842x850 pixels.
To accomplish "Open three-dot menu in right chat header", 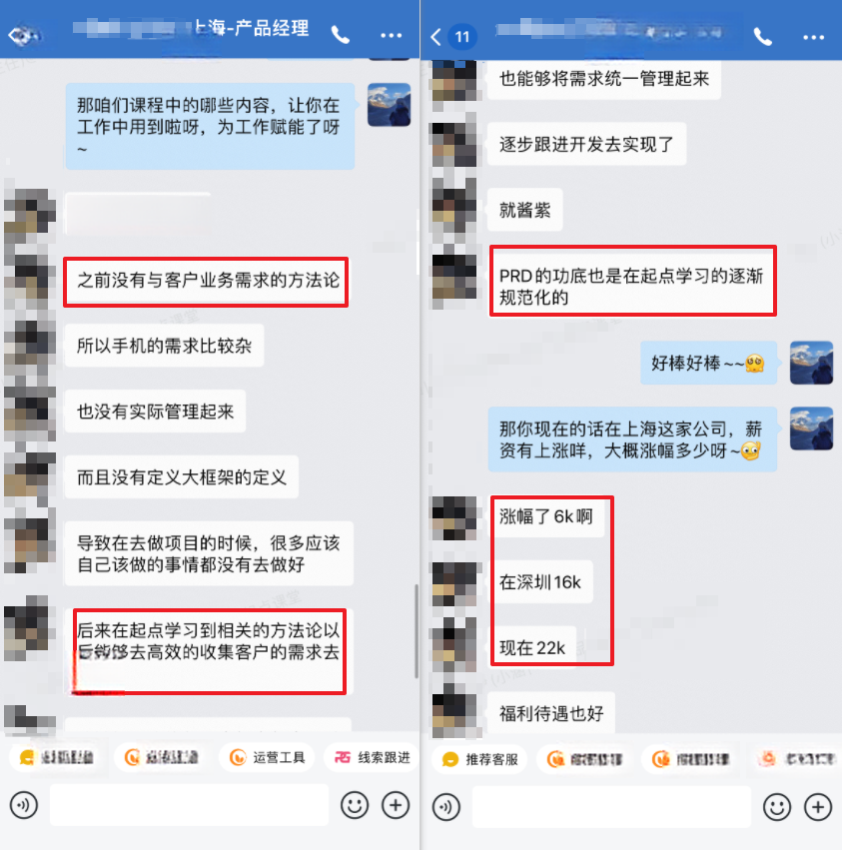I will click(x=813, y=37).
